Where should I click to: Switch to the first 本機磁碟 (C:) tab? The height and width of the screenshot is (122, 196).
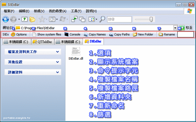17,42
